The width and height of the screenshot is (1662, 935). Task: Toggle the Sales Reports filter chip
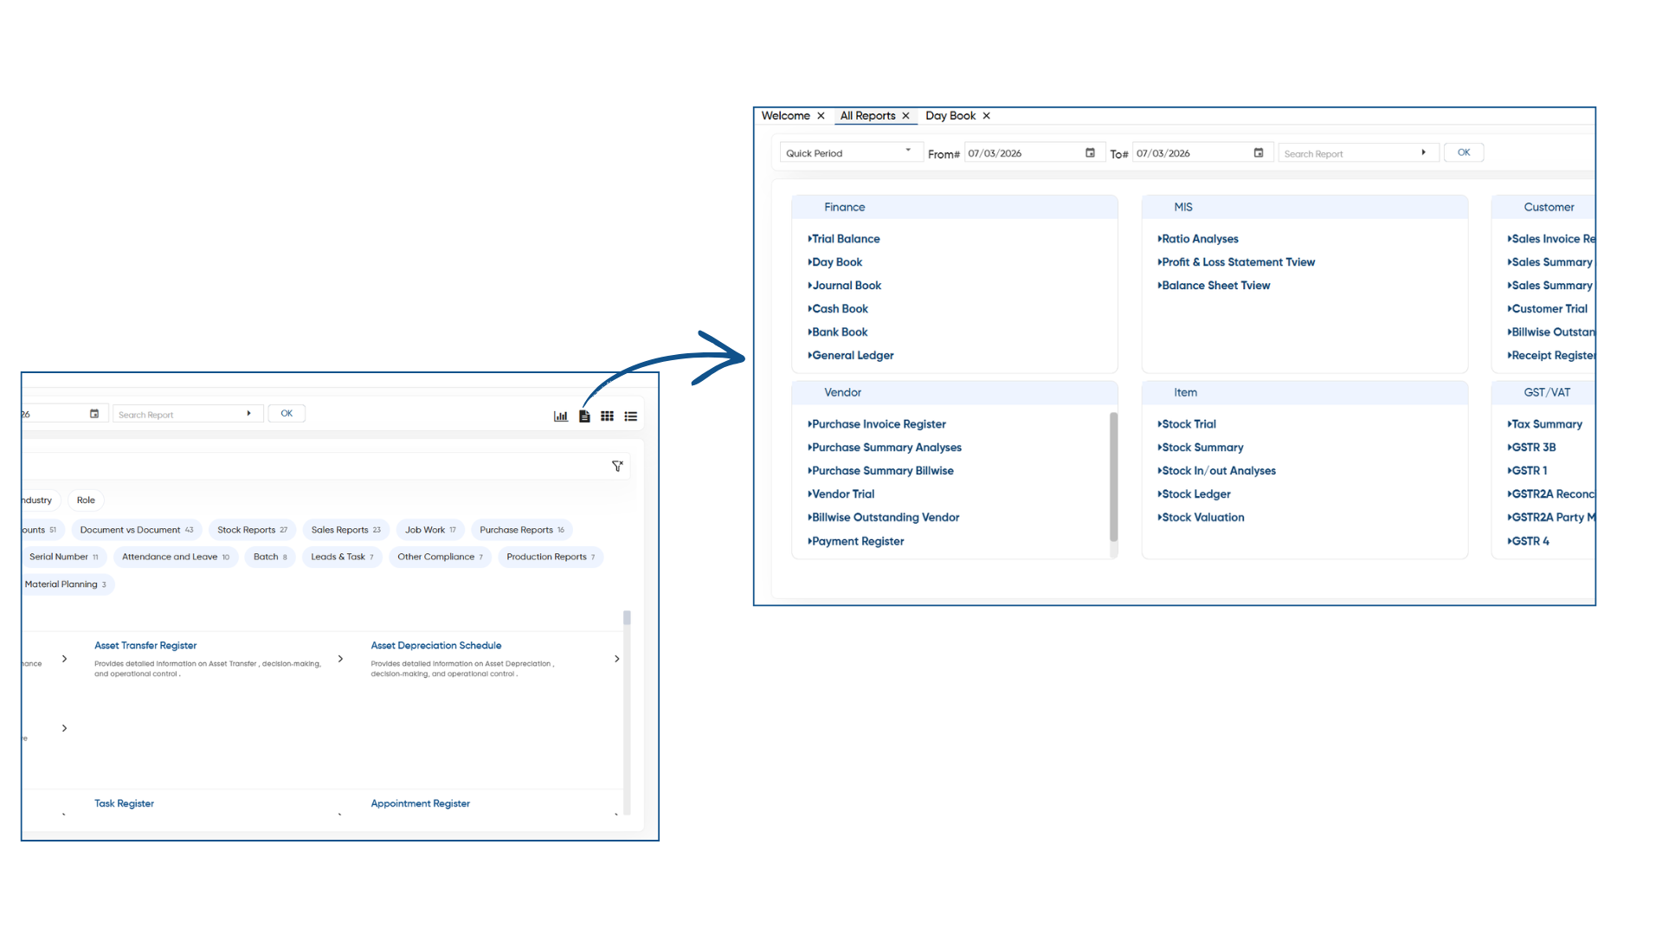(346, 530)
